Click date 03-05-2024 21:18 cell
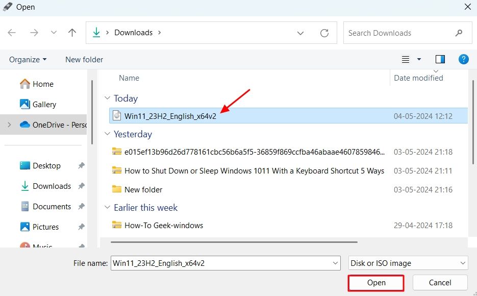This screenshot has height=296, width=477. click(x=423, y=152)
